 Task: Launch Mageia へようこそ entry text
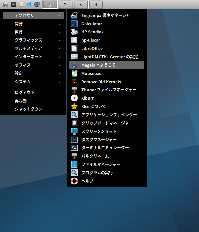coord(99,65)
